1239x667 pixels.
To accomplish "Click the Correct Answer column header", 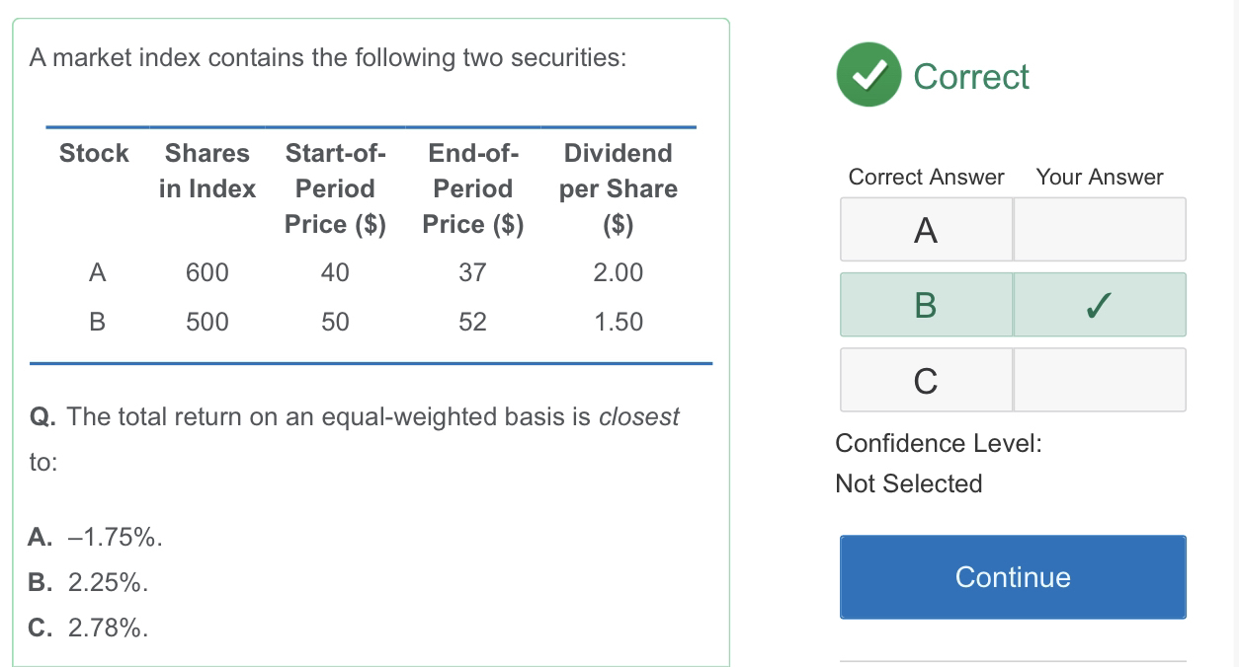I will pyautogui.click(x=926, y=178).
